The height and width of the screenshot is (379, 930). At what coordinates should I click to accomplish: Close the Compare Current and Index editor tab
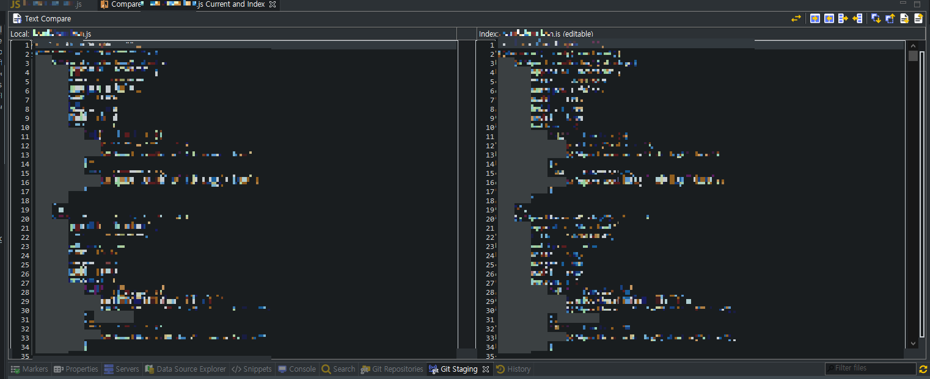[x=273, y=4]
